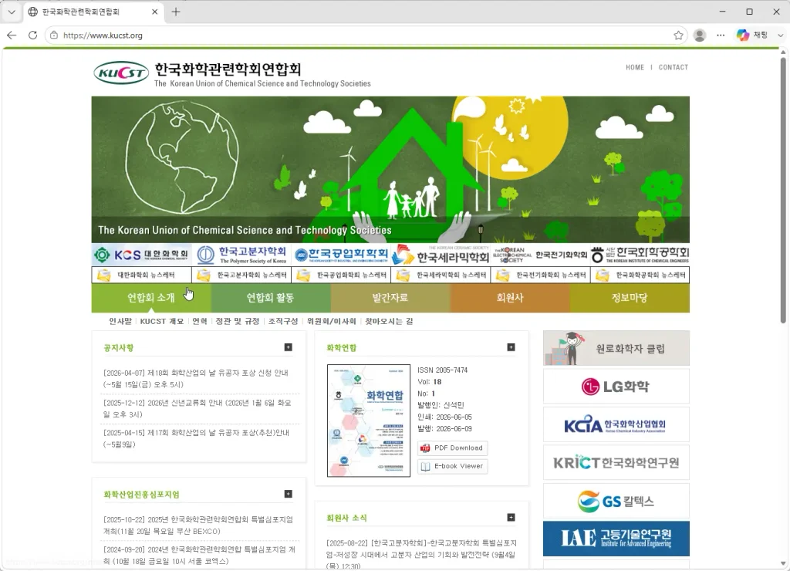Screen dimensions: 790x571
Task: Open the 2025-04-15 제17회 화학산업의 날 notice
Action: (x=197, y=438)
